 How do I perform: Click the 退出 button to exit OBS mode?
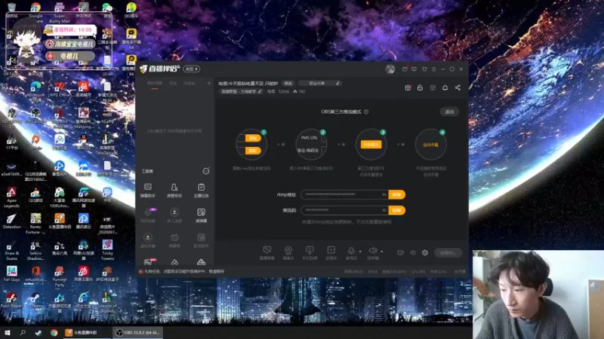click(449, 111)
